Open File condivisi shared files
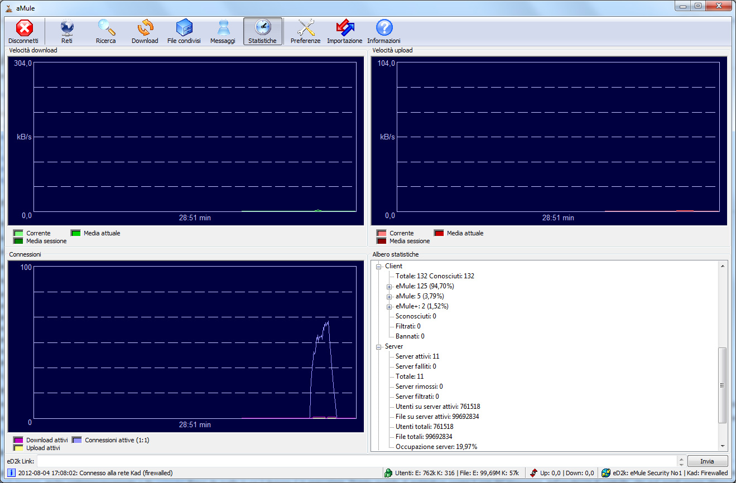This screenshot has width=736, height=483. [184, 31]
